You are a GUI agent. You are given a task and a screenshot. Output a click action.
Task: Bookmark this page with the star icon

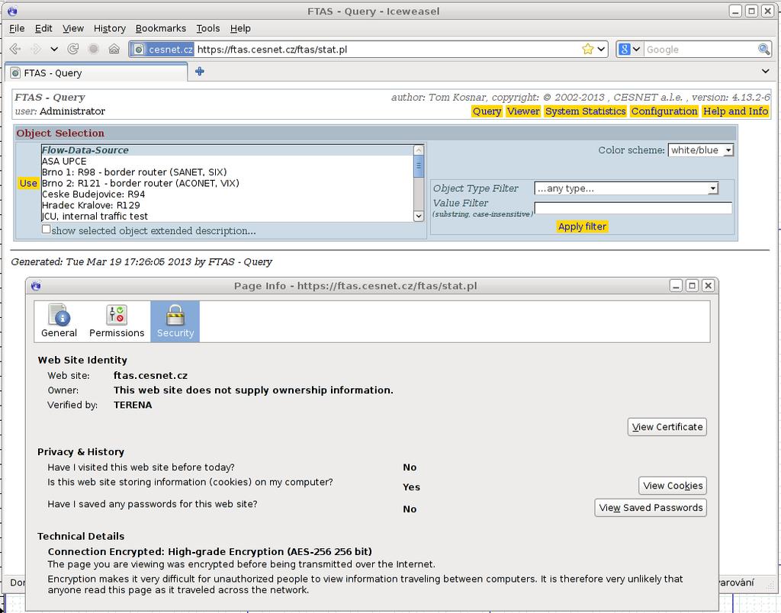[x=588, y=49]
